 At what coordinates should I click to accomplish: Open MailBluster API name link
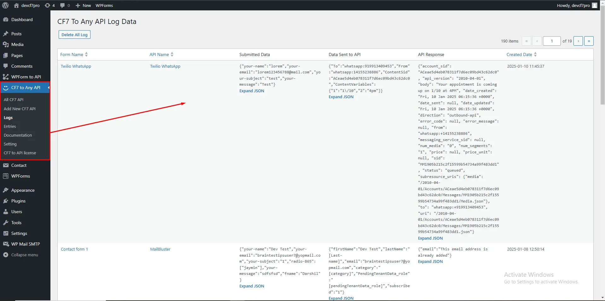[x=160, y=249]
